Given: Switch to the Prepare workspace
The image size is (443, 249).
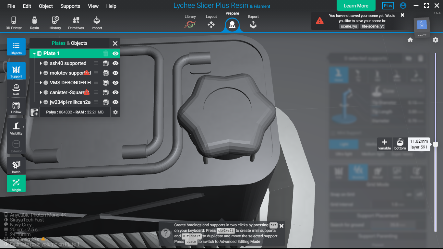Looking at the screenshot, I should pos(232,21).
